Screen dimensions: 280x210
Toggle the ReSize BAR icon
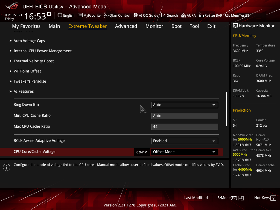pyautogui.click(x=201, y=15)
